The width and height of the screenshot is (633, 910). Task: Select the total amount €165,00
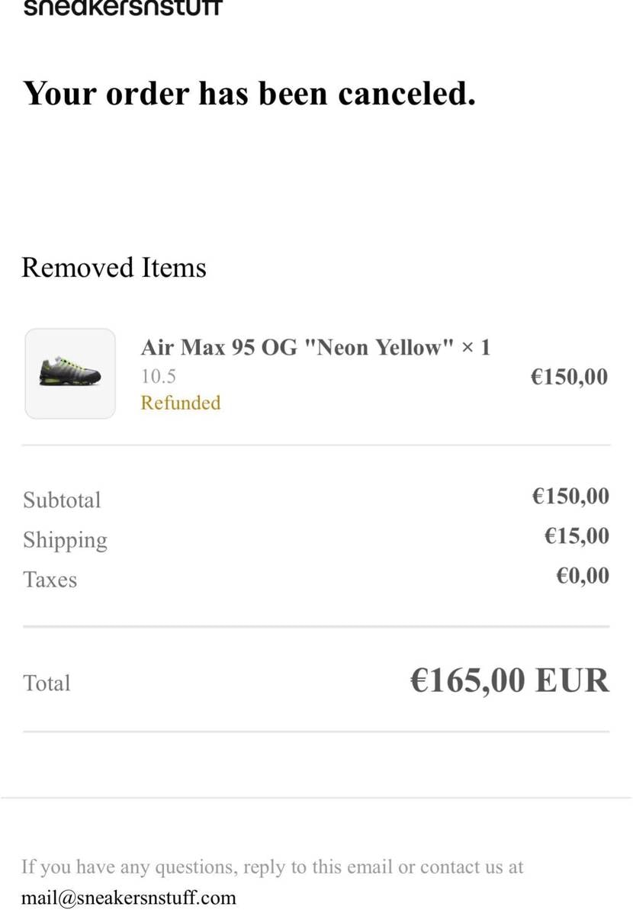coord(468,680)
